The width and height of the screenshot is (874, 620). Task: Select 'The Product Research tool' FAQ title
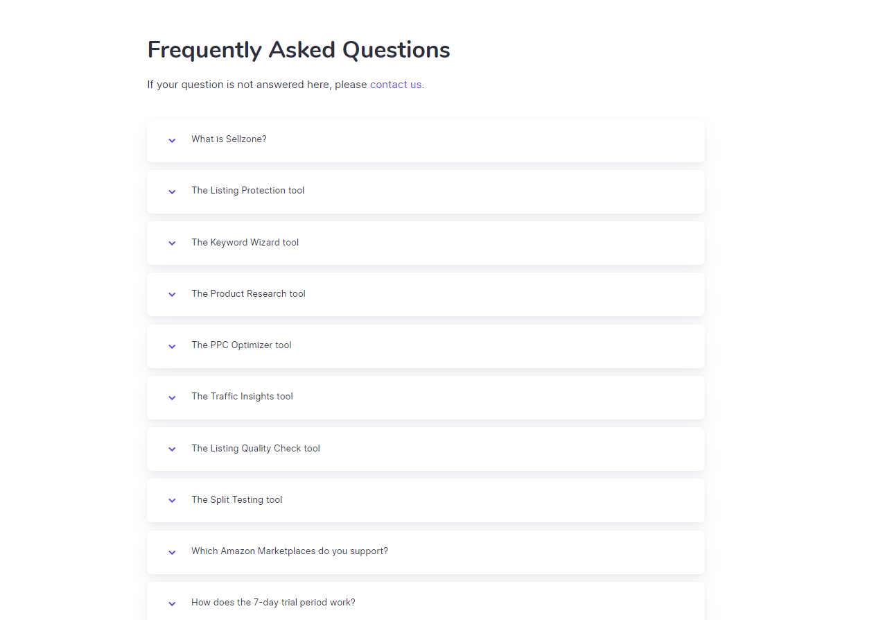(248, 294)
